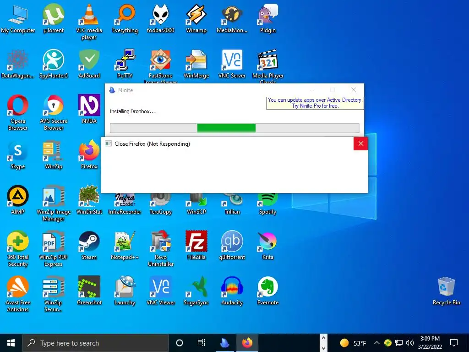The width and height of the screenshot is (469, 352).
Task: Click the Evernote elephant icon
Action: click(267, 290)
